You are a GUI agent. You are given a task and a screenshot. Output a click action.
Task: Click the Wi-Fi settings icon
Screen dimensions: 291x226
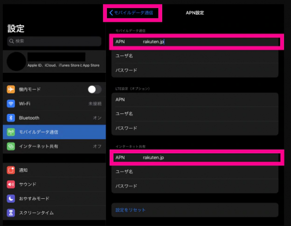[x=11, y=103]
